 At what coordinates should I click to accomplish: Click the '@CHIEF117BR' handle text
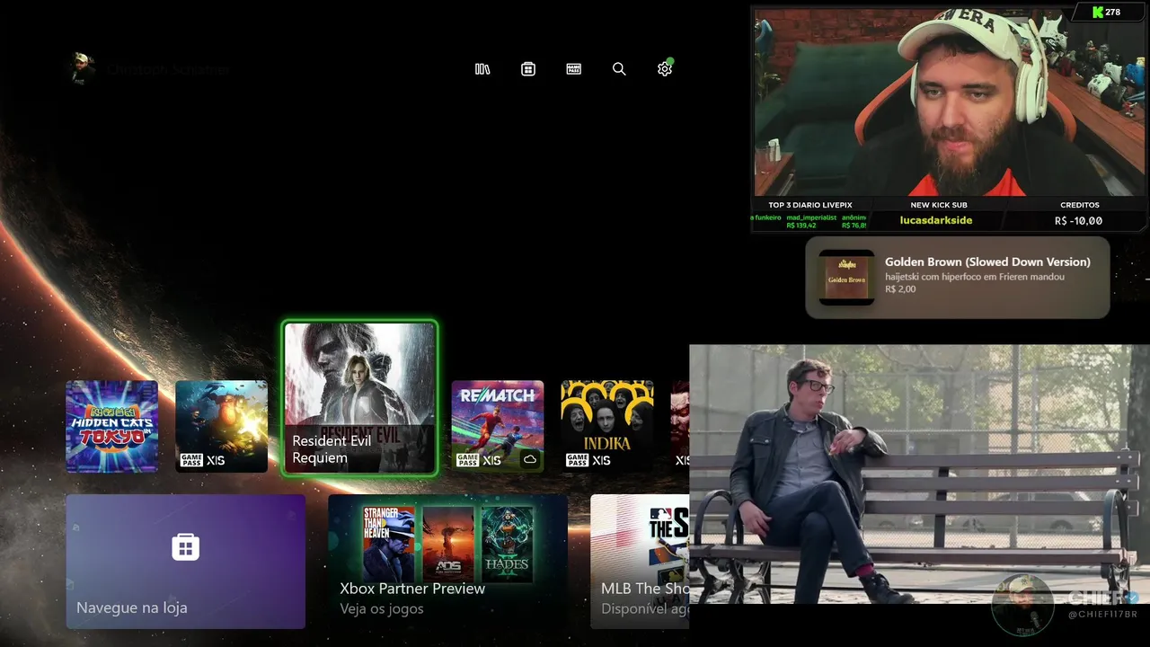(x=1102, y=614)
